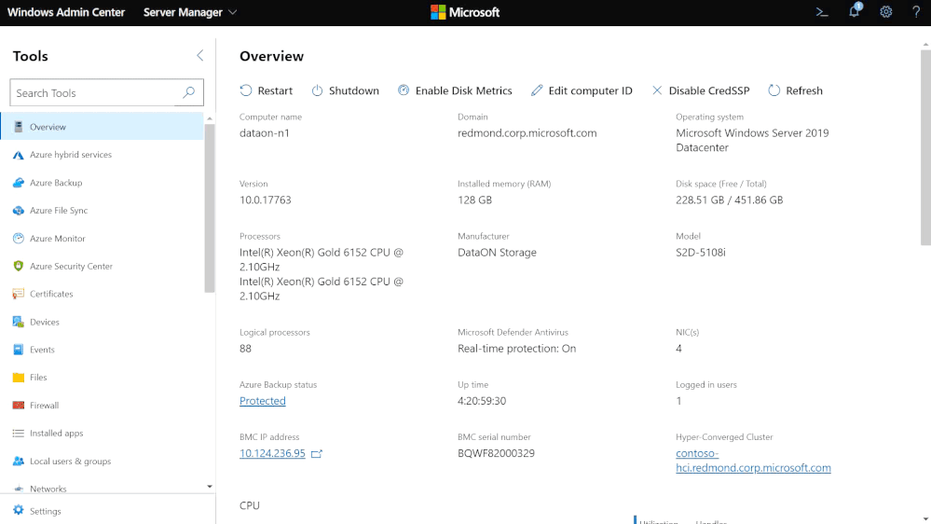Click the Microsoft logo
931x524 pixels.
(x=465, y=12)
